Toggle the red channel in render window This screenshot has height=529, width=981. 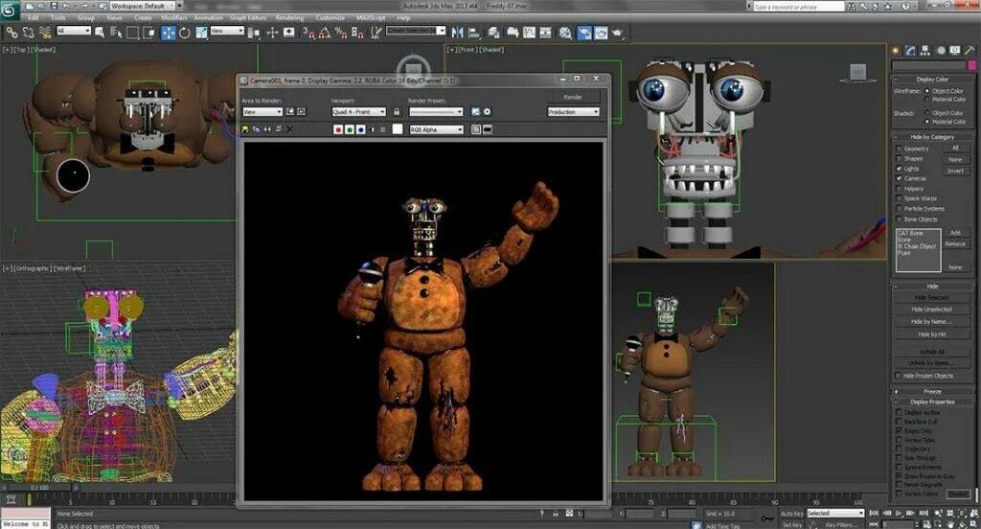click(338, 129)
